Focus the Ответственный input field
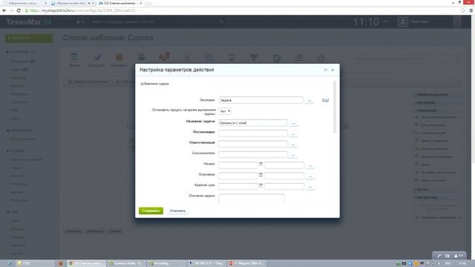This screenshot has width=475, height=267. 252,144
